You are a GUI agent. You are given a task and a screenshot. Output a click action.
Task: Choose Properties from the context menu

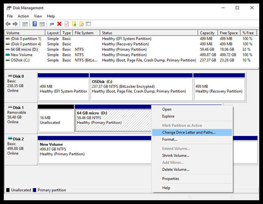click(x=192, y=179)
